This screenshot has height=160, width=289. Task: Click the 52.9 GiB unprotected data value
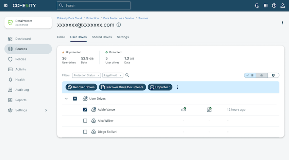[87, 58]
